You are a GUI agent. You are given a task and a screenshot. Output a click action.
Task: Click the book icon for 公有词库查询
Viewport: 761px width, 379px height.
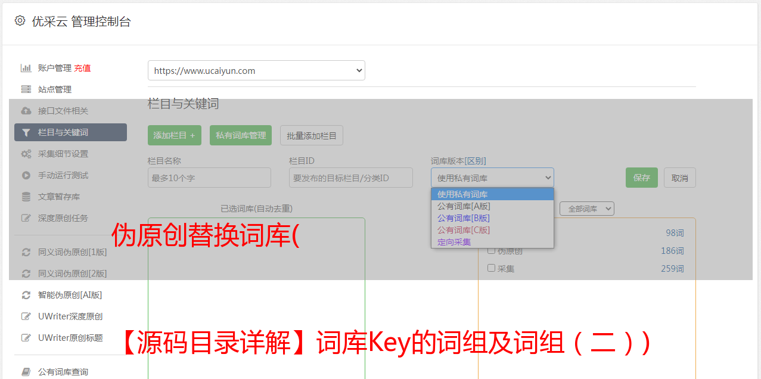coord(26,372)
